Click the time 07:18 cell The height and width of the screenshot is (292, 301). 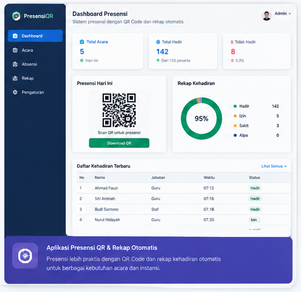[x=209, y=209]
